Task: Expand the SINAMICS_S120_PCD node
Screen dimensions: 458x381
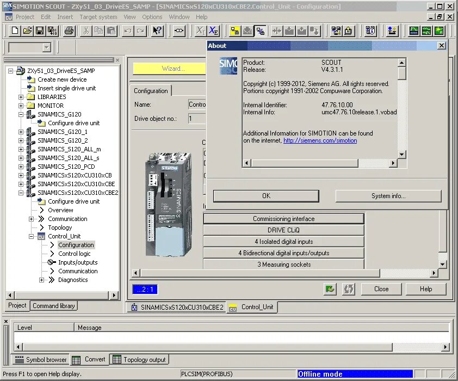Action: coord(21,167)
